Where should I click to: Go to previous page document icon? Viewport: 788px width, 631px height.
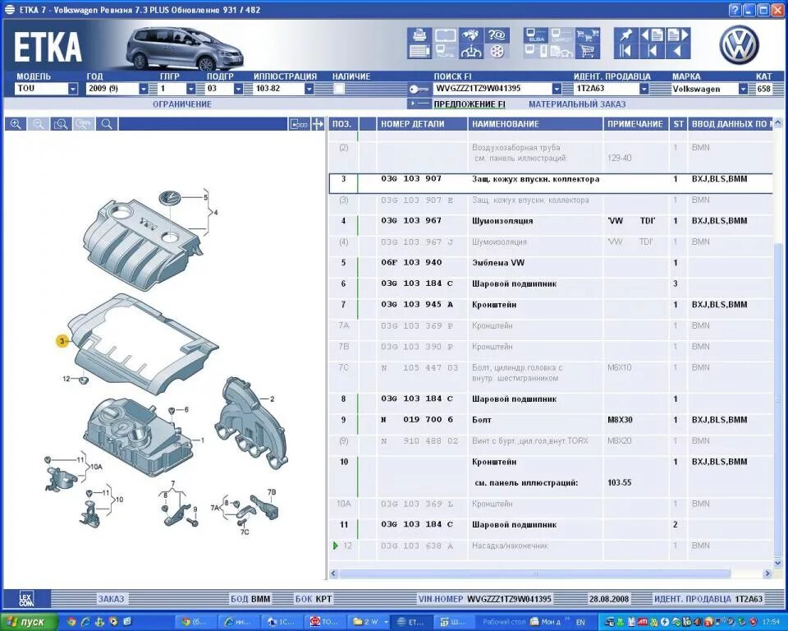tap(653, 35)
